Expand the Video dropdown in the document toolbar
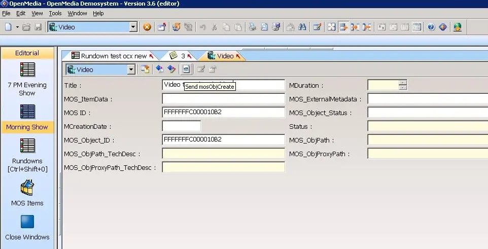This screenshot has width=488, height=249. click(x=131, y=69)
